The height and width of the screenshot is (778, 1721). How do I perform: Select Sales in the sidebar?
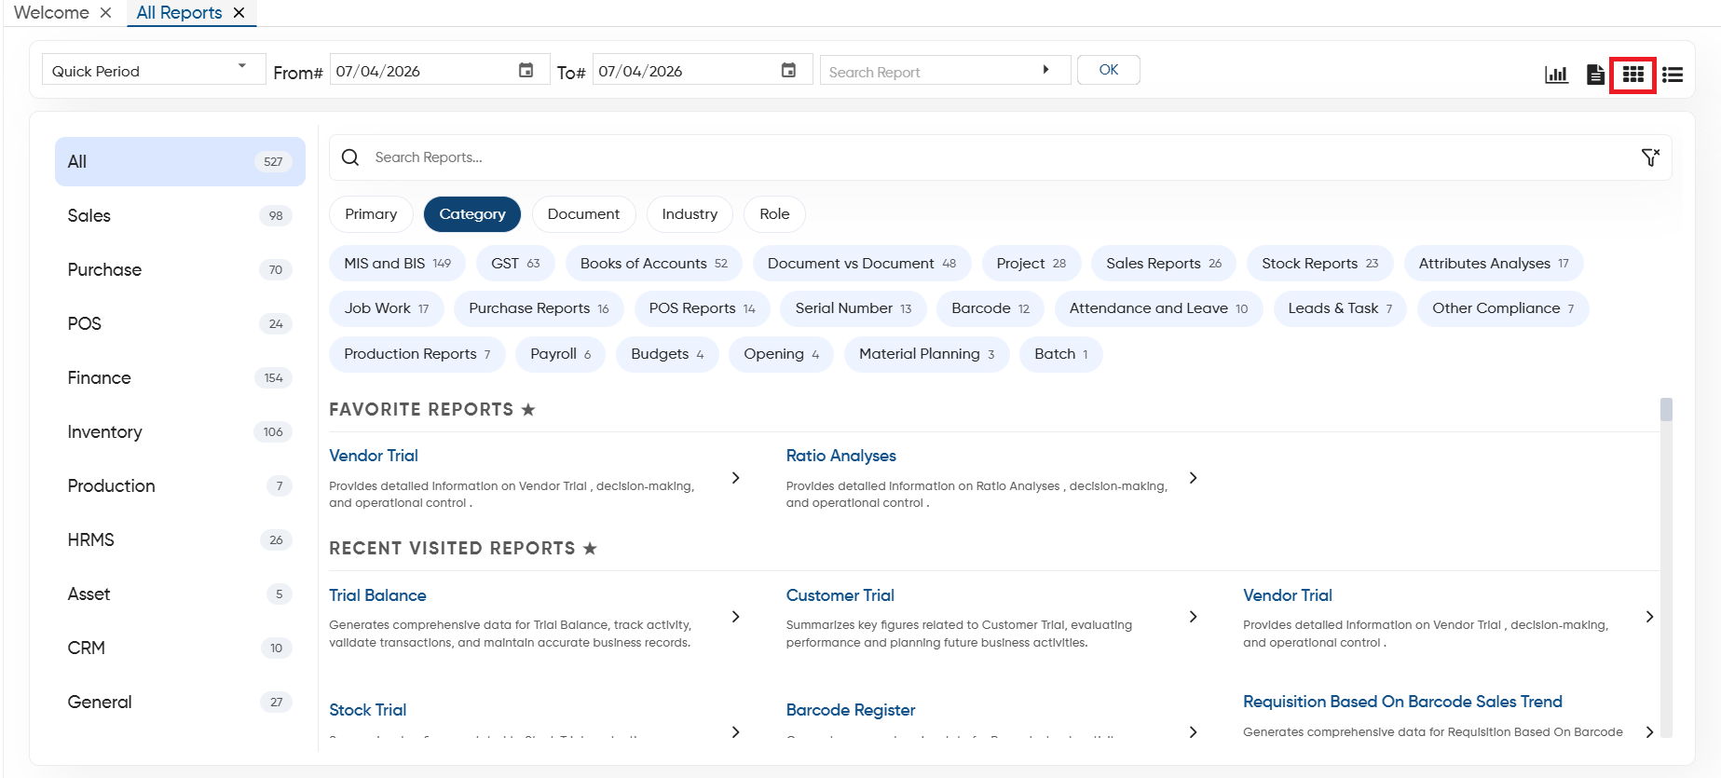(180, 216)
